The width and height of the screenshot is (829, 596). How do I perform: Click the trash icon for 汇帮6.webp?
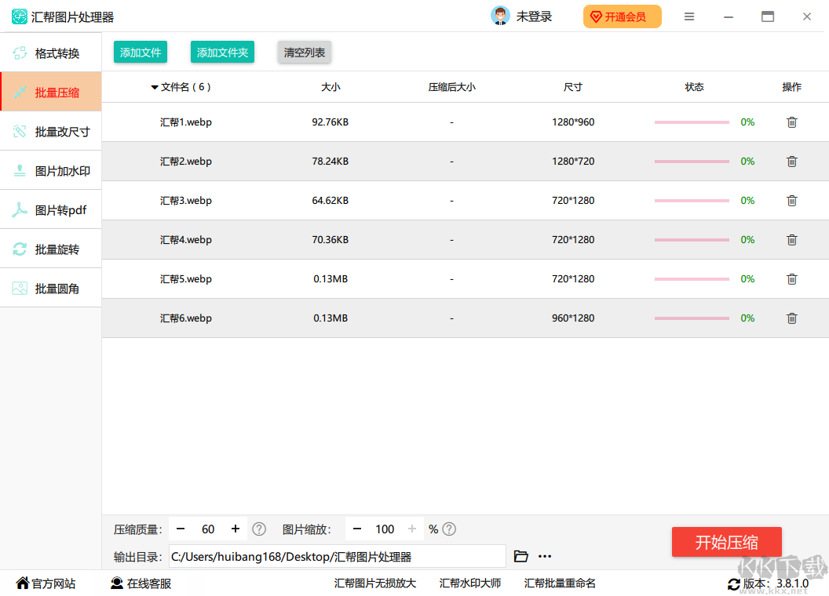[791, 318]
